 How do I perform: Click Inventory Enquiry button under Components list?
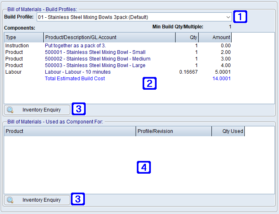click(37, 110)
